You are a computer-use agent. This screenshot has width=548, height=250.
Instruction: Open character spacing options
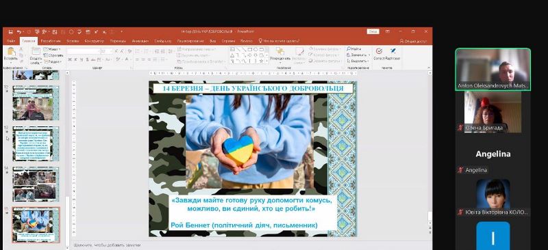pos(99,59)
